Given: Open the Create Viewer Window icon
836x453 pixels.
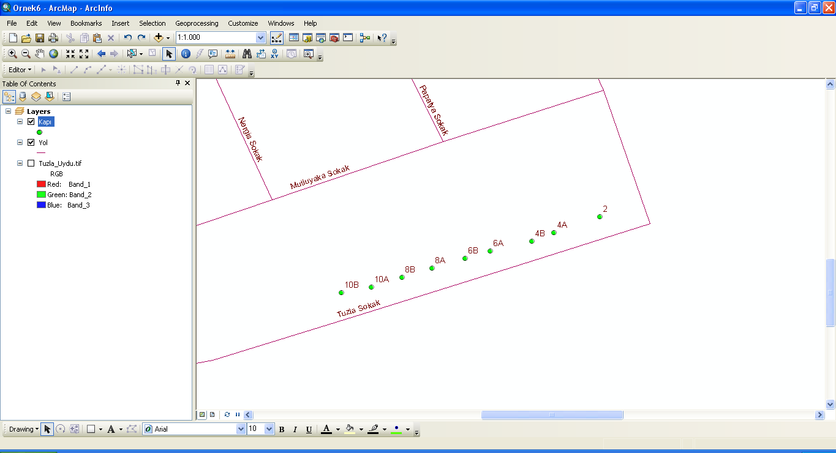Looking at the screenshot, I should (x=308, y=54).
